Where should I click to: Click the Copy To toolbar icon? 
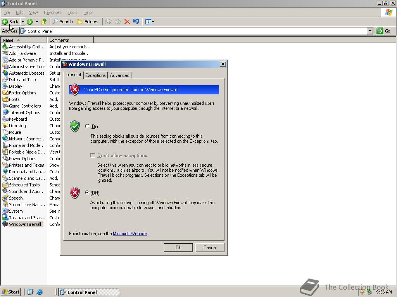118,22
